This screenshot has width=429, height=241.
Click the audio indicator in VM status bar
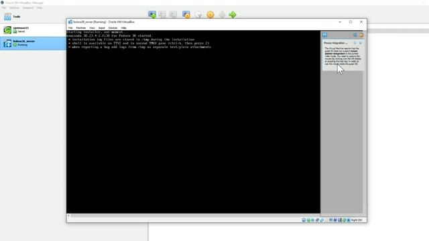(x=313, y=220)
